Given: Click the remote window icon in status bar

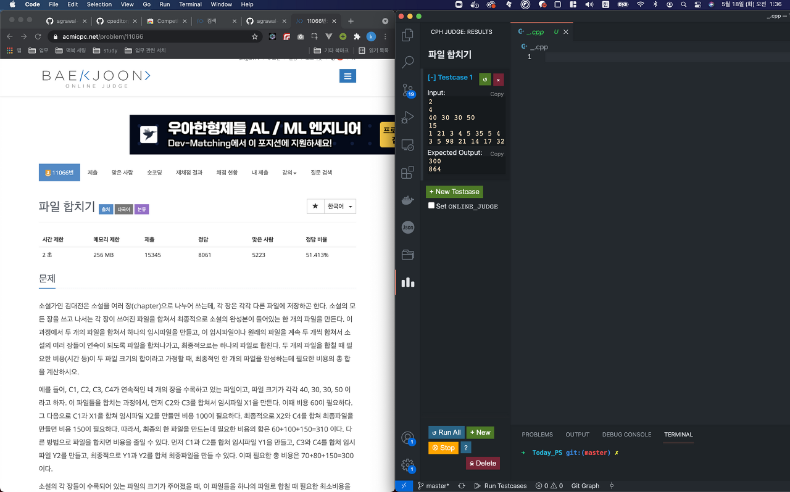Looking at the screenshot, I should (x=404, y=486).
